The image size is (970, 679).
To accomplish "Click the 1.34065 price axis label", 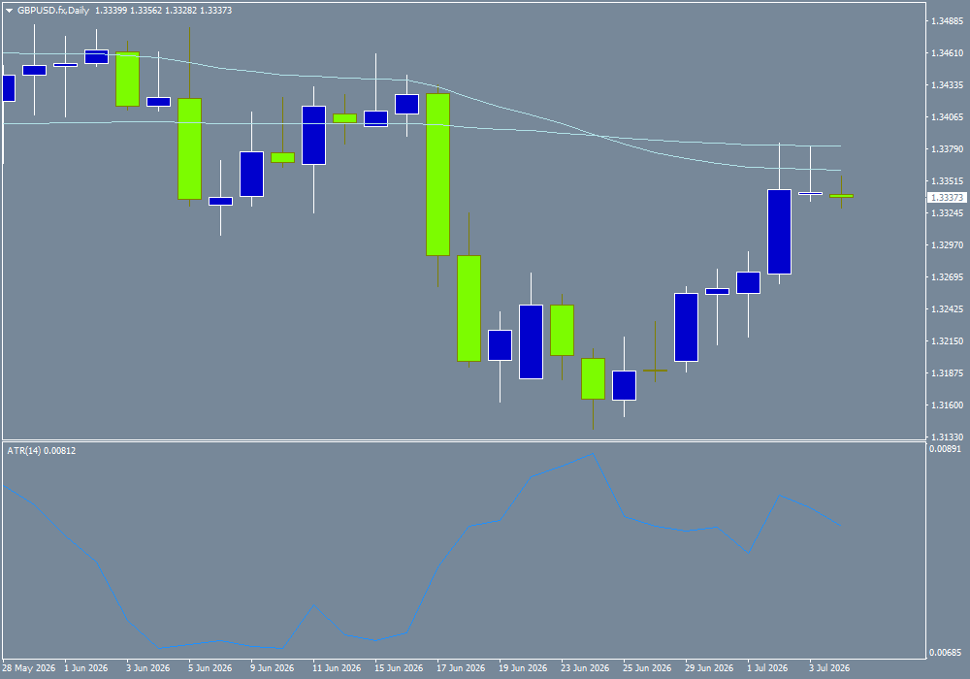I will (x=947, y=116).
